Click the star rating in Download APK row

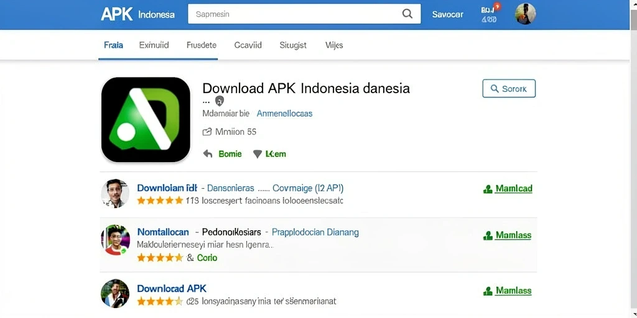pyautogui.click(x=160, y=301)
